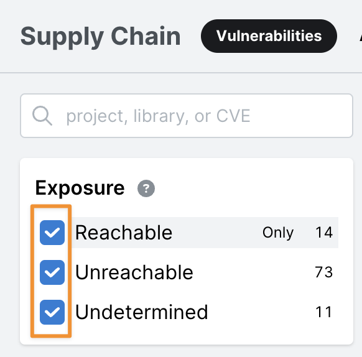Focus the project, library, or CVE search field
Viewport: 362px width, 357px height.
coord(187,116)
